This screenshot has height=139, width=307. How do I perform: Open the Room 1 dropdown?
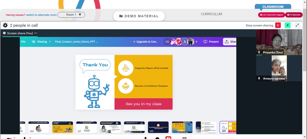pyautogui.click(x=71, y=15)
